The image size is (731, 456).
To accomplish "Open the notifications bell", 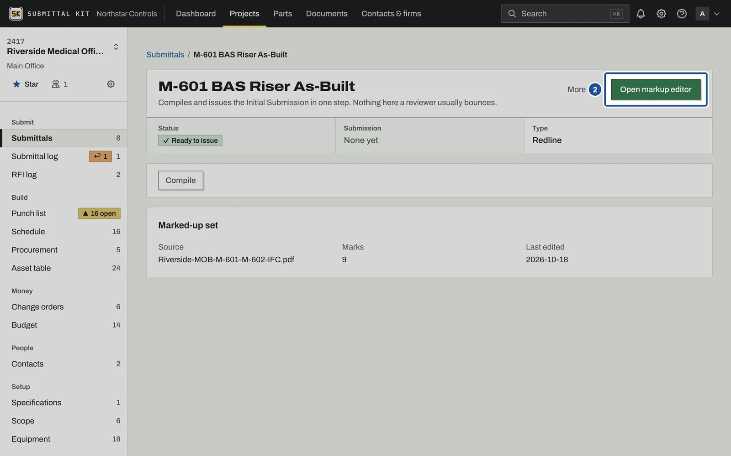I will (x=641, y=14).
